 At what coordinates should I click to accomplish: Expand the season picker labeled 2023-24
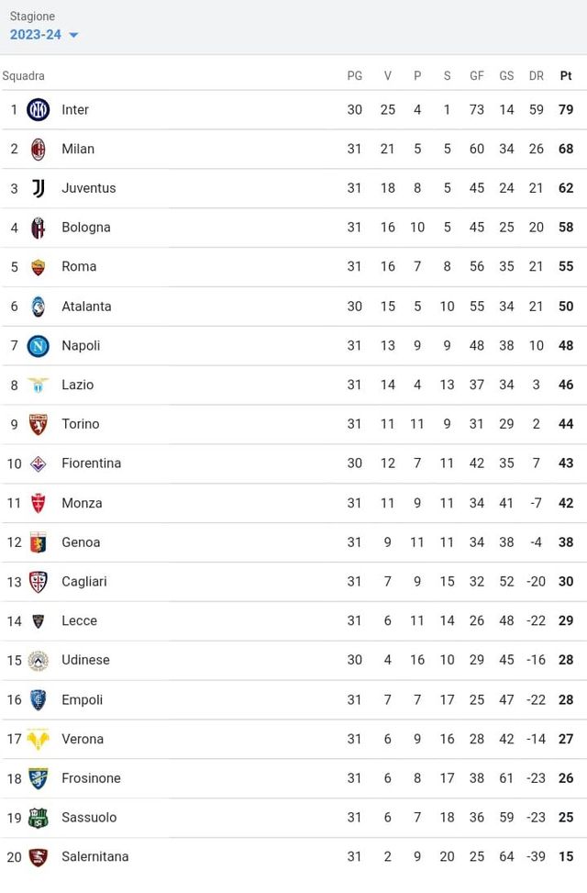point(33,35)
